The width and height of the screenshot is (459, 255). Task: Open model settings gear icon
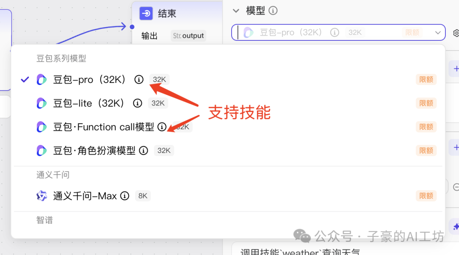[456, 33]
